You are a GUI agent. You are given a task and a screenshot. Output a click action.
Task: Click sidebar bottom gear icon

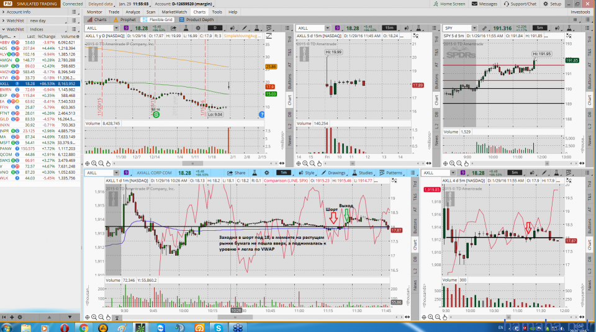pyautogui.click(x=20, y=317)
